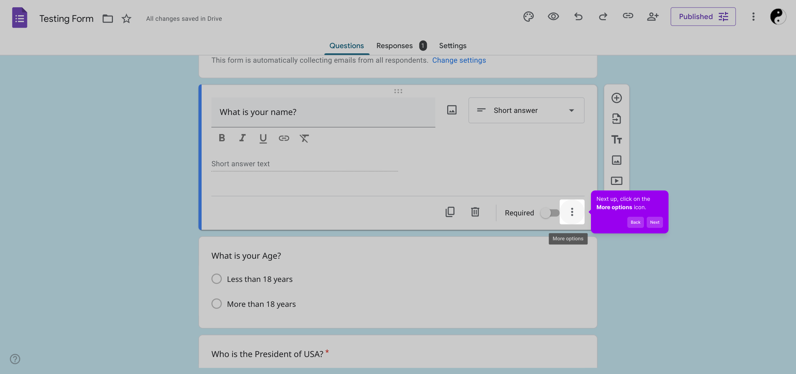This screenshot has height=374, width=796.
Task: Switch to the Settings tab
Action: click(452, 46)
